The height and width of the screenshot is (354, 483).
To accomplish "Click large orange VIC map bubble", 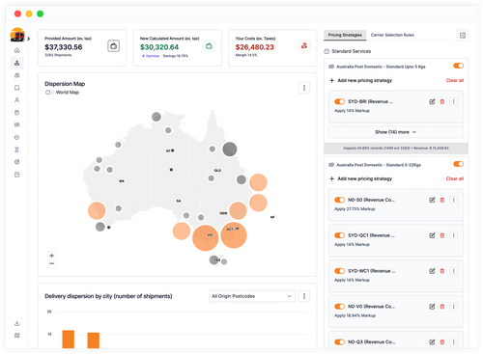I will (x=205, y=237).
